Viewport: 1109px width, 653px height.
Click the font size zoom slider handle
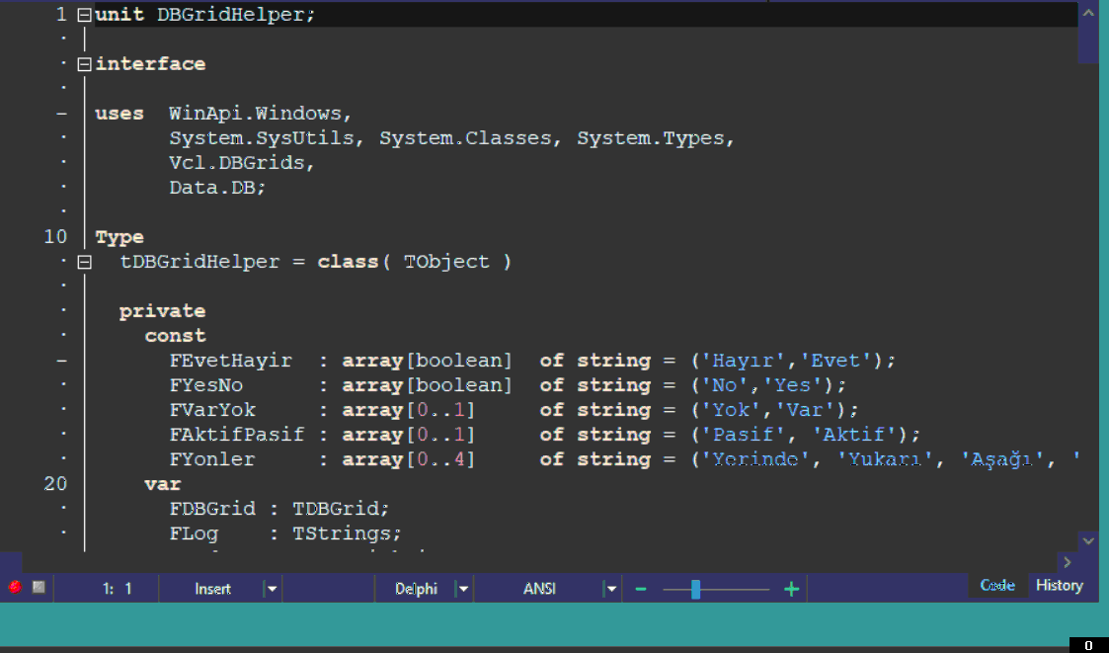(x=696, y=590)
